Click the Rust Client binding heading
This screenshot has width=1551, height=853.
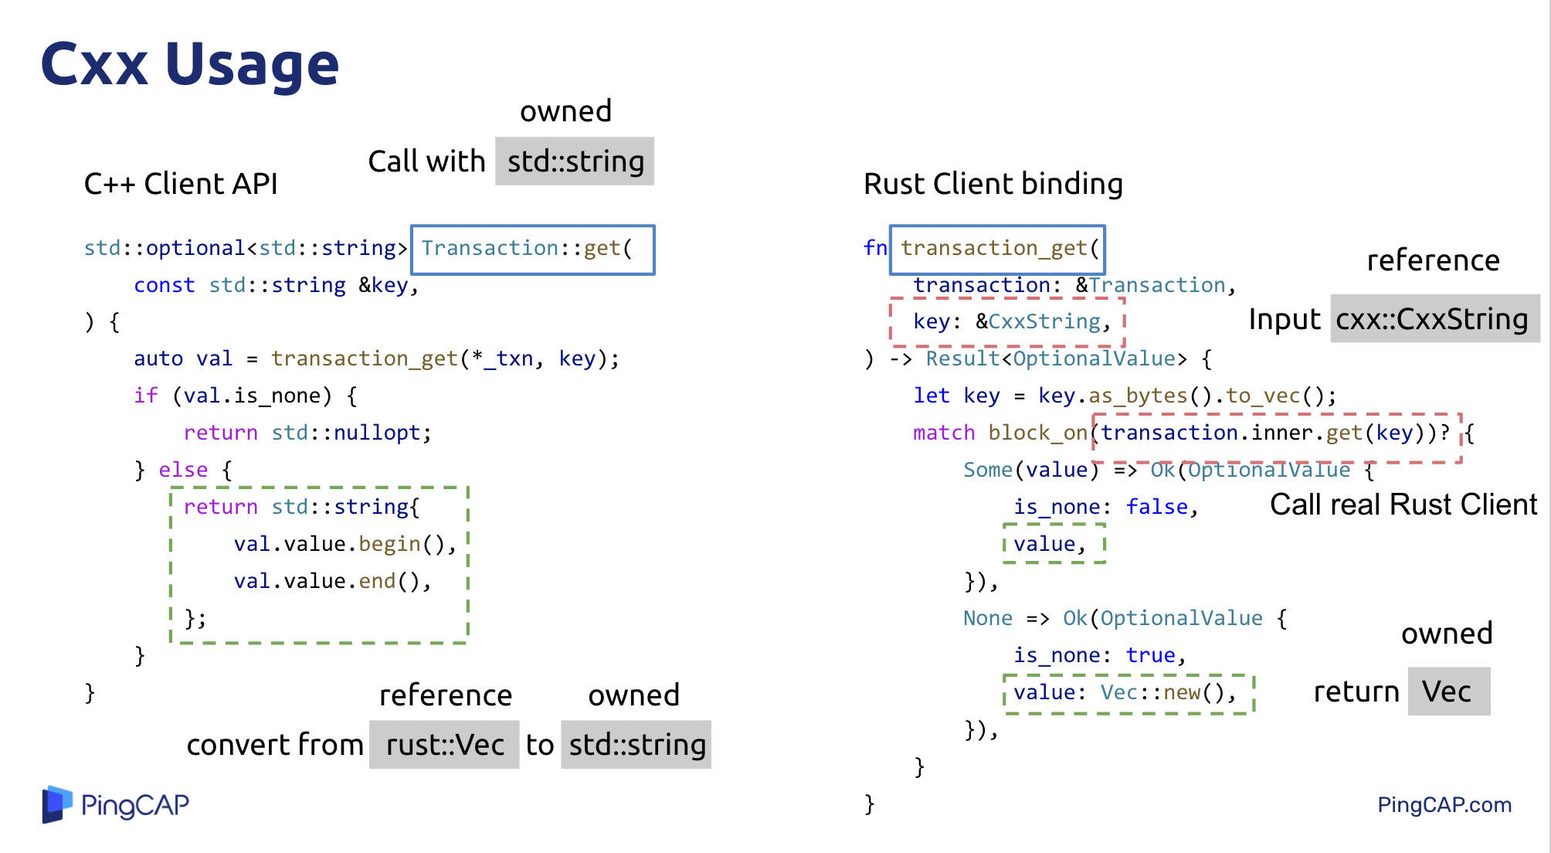(x=993, y=184)
